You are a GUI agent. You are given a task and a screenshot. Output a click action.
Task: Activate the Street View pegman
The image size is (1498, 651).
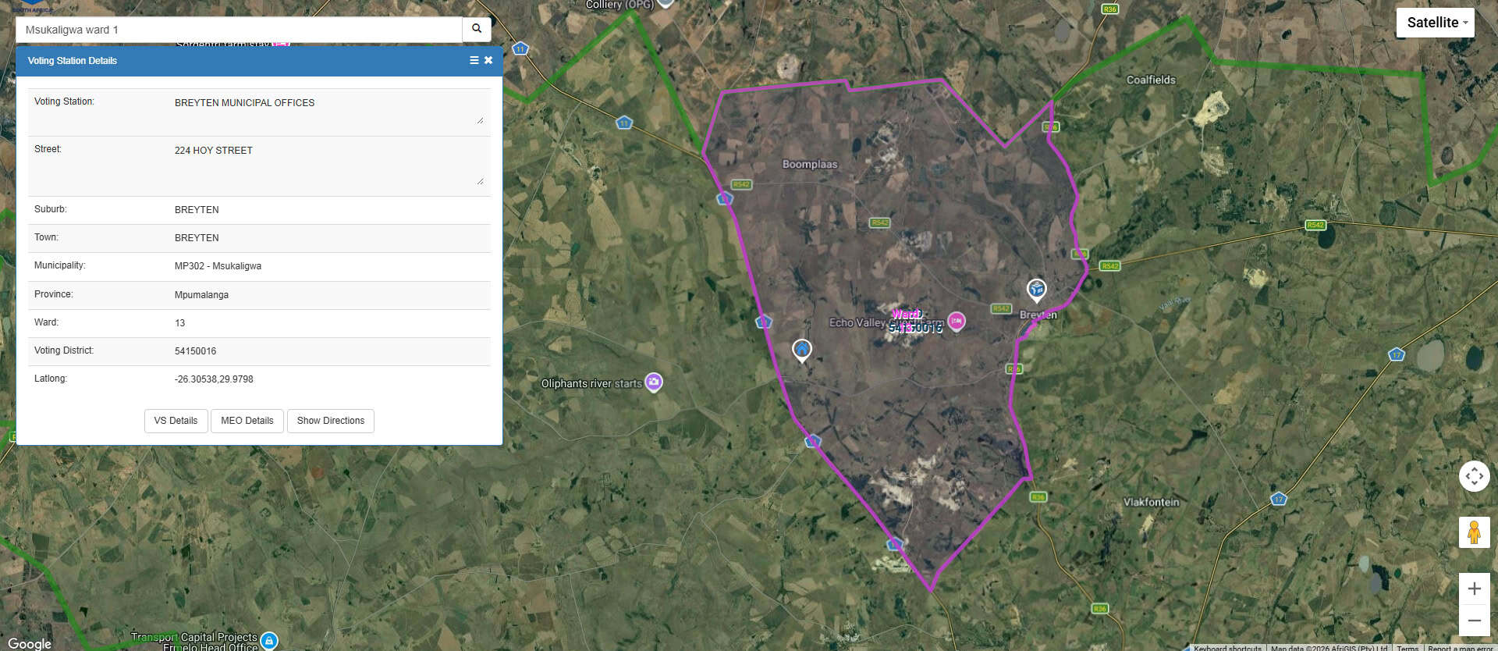click(1475, 533)
